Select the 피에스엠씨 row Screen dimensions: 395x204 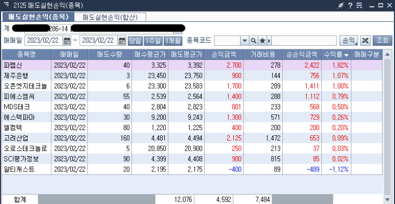tap(192, 96)
